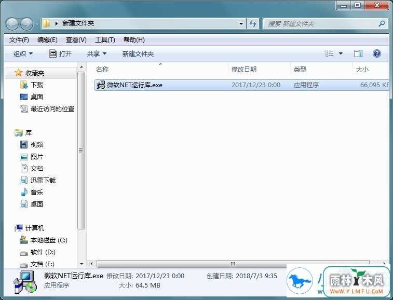Click the horizontal scrollbar thumb below the file list
393x300 pixels.
[x=233, y=264]
